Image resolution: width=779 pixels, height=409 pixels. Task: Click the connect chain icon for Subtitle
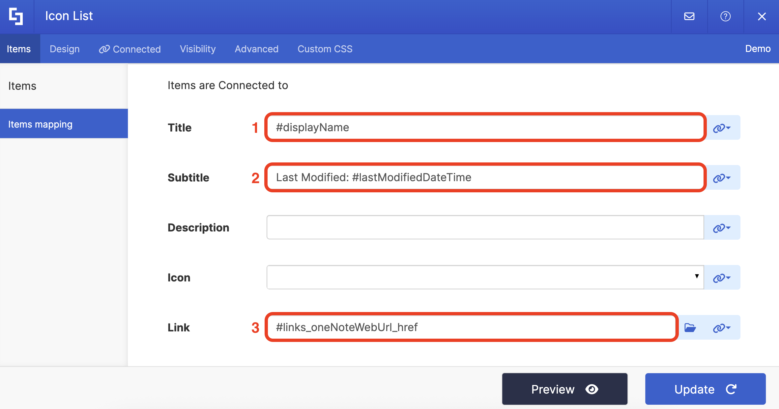point(722,178)
